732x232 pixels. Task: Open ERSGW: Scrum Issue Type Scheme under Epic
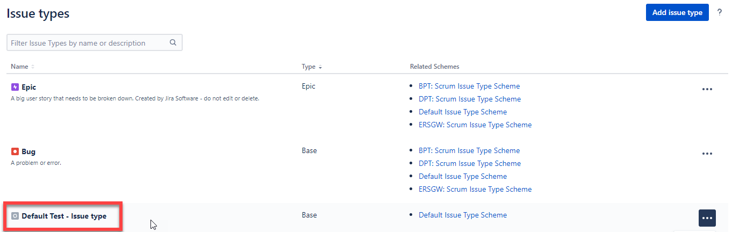pyautogui.click(x=475, y=125)
